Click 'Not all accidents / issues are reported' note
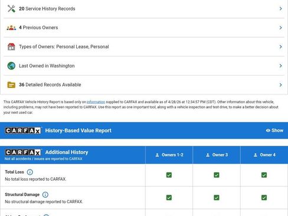The width and height of the screenshot is (288, 216). [44, 159]
